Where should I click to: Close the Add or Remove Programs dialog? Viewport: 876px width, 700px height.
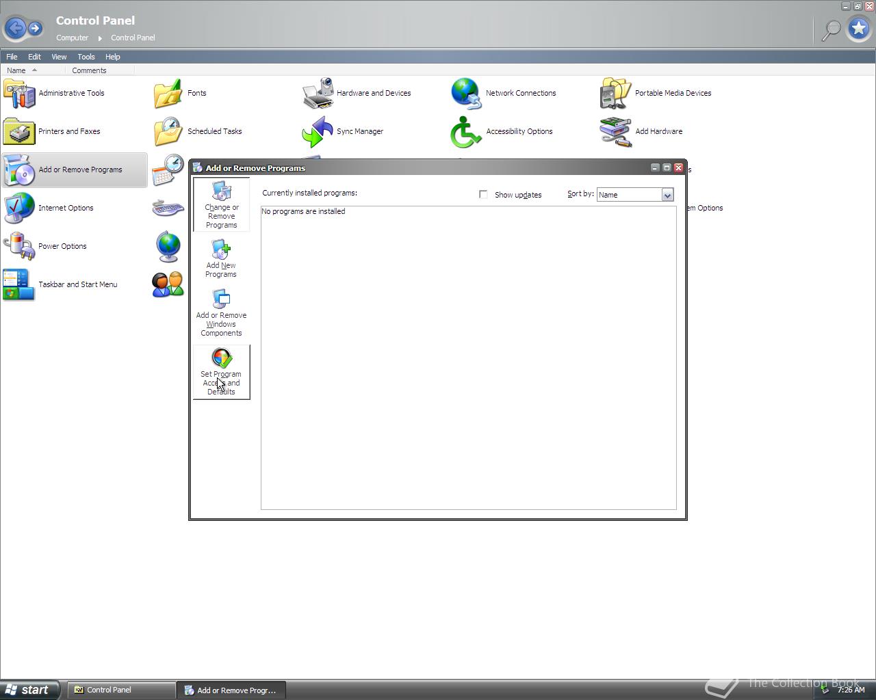pyautogui.click(x=678, y=167)
